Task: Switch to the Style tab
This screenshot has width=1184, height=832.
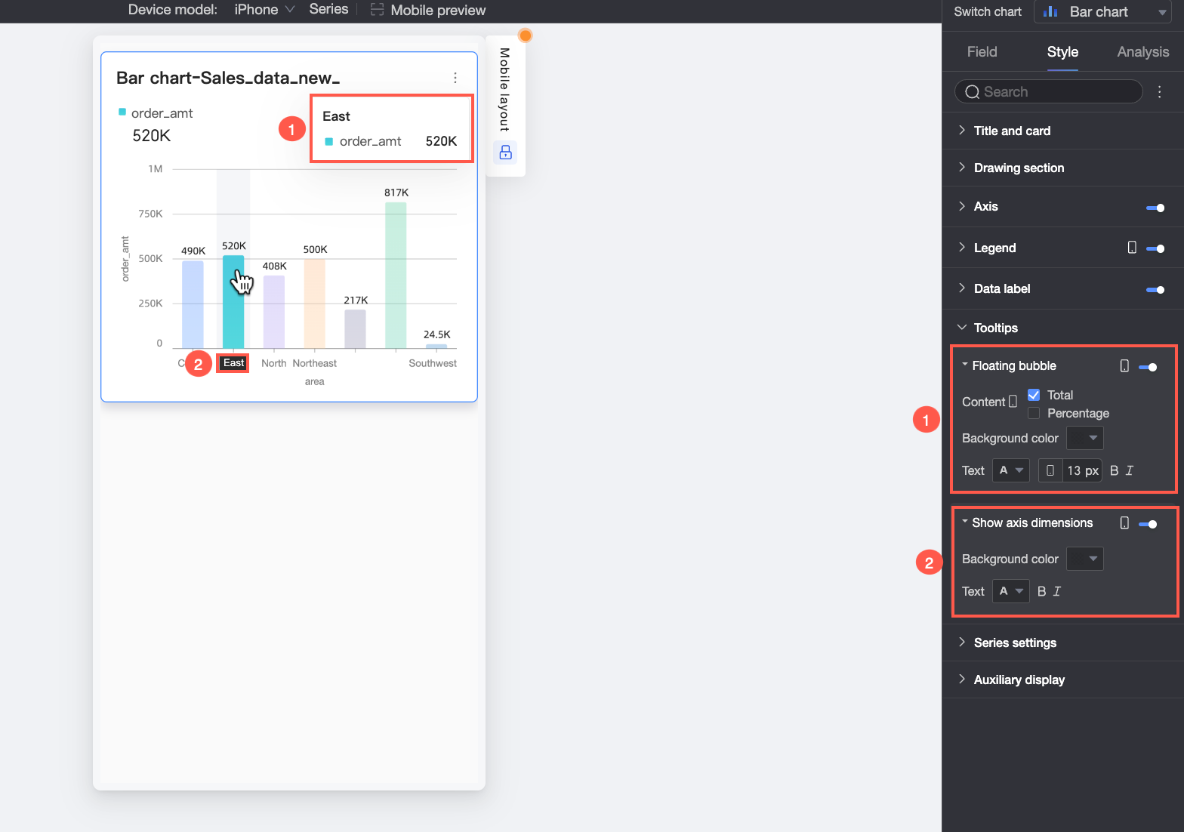Action: 1062,51
